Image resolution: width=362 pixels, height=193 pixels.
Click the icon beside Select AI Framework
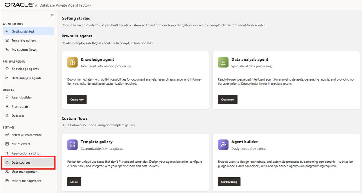(7, 135)
